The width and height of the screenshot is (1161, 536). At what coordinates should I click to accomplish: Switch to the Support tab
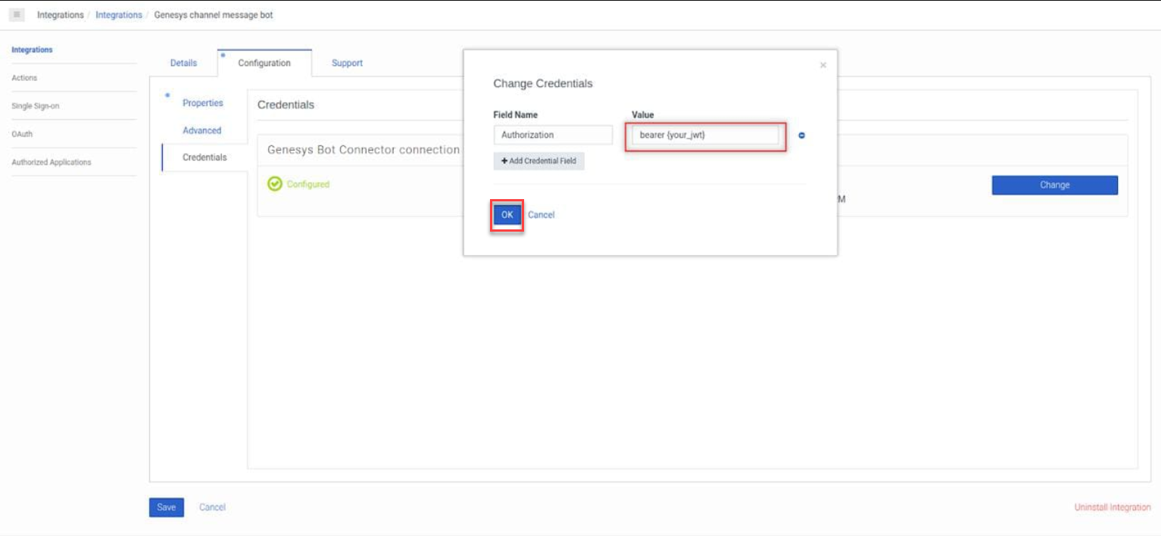point(347,63)
